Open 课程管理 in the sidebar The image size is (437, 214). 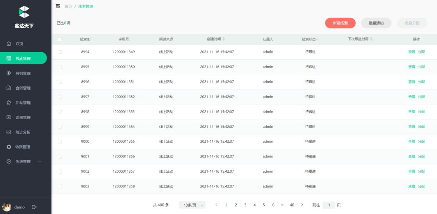click(23, 117)
